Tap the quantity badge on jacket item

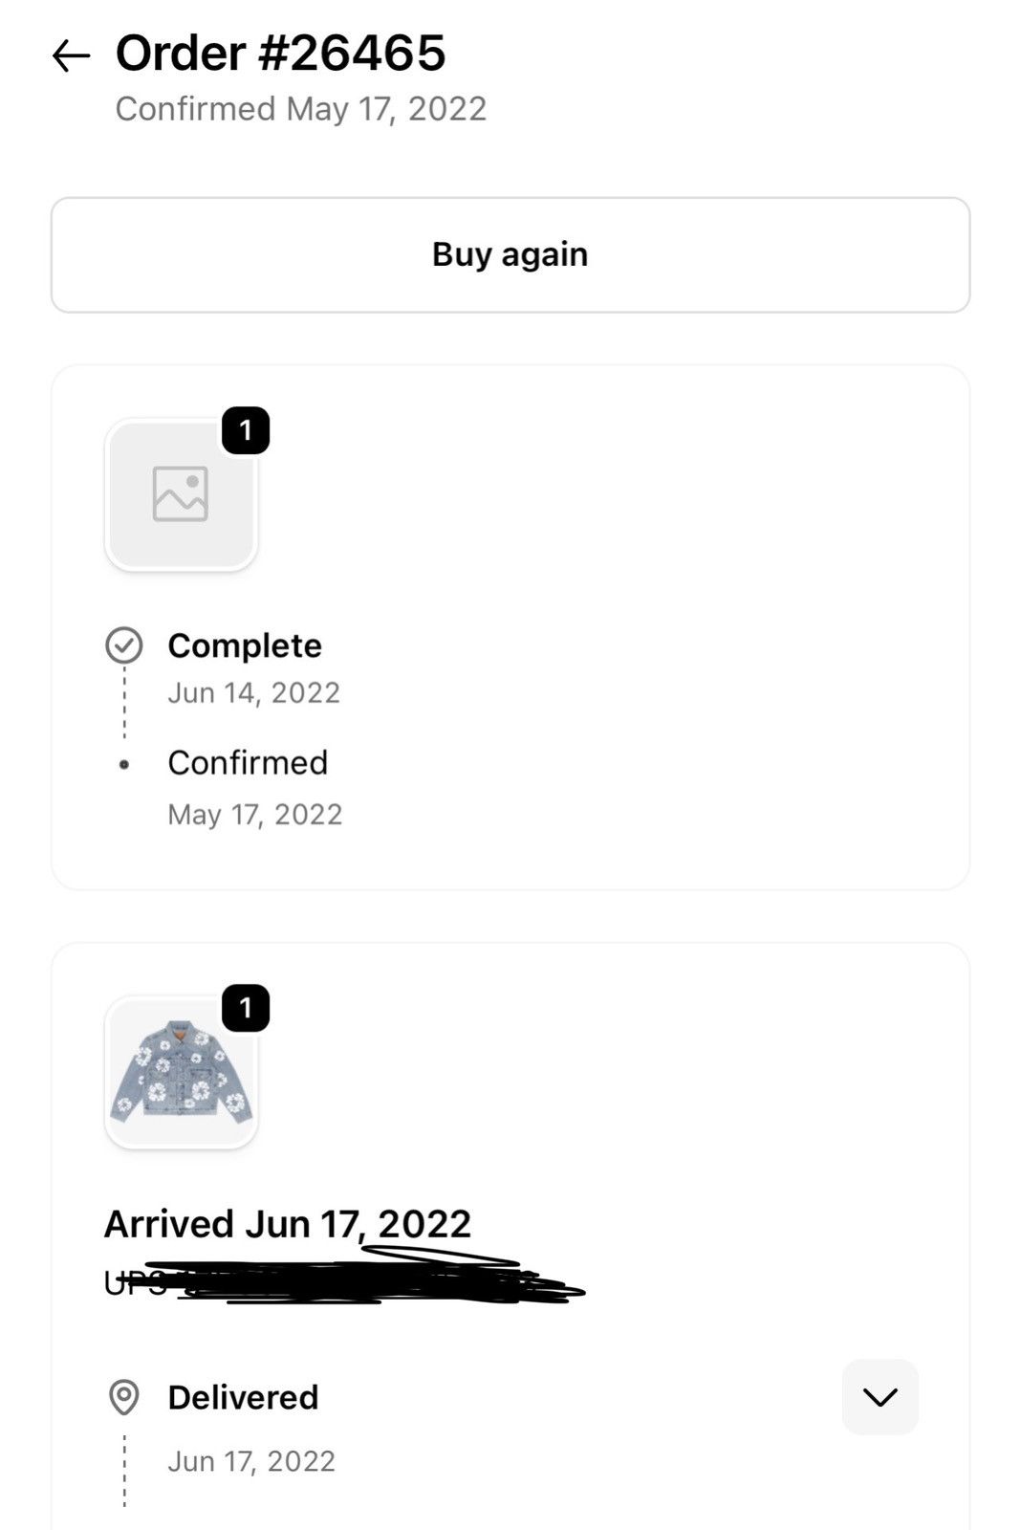(246, 1008)
